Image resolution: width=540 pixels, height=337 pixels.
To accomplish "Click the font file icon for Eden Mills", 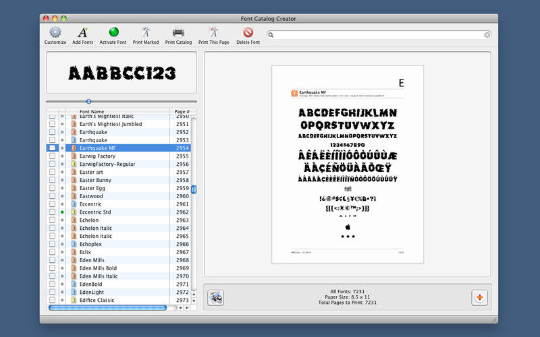I will (74, 260).
